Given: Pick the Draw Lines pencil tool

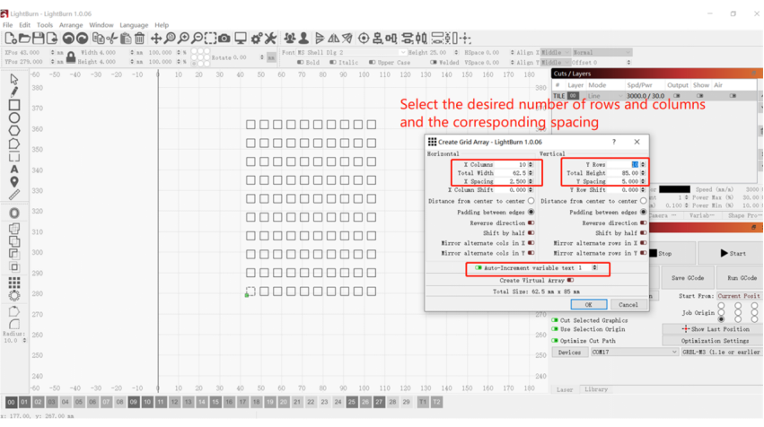Looking at the screenshot, I should (14, 92).
